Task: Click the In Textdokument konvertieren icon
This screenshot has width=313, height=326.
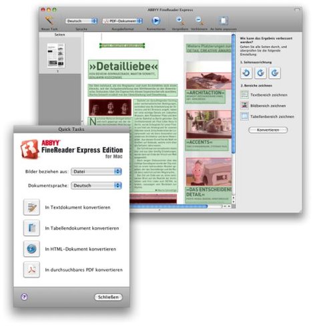Action: (31, 207)
